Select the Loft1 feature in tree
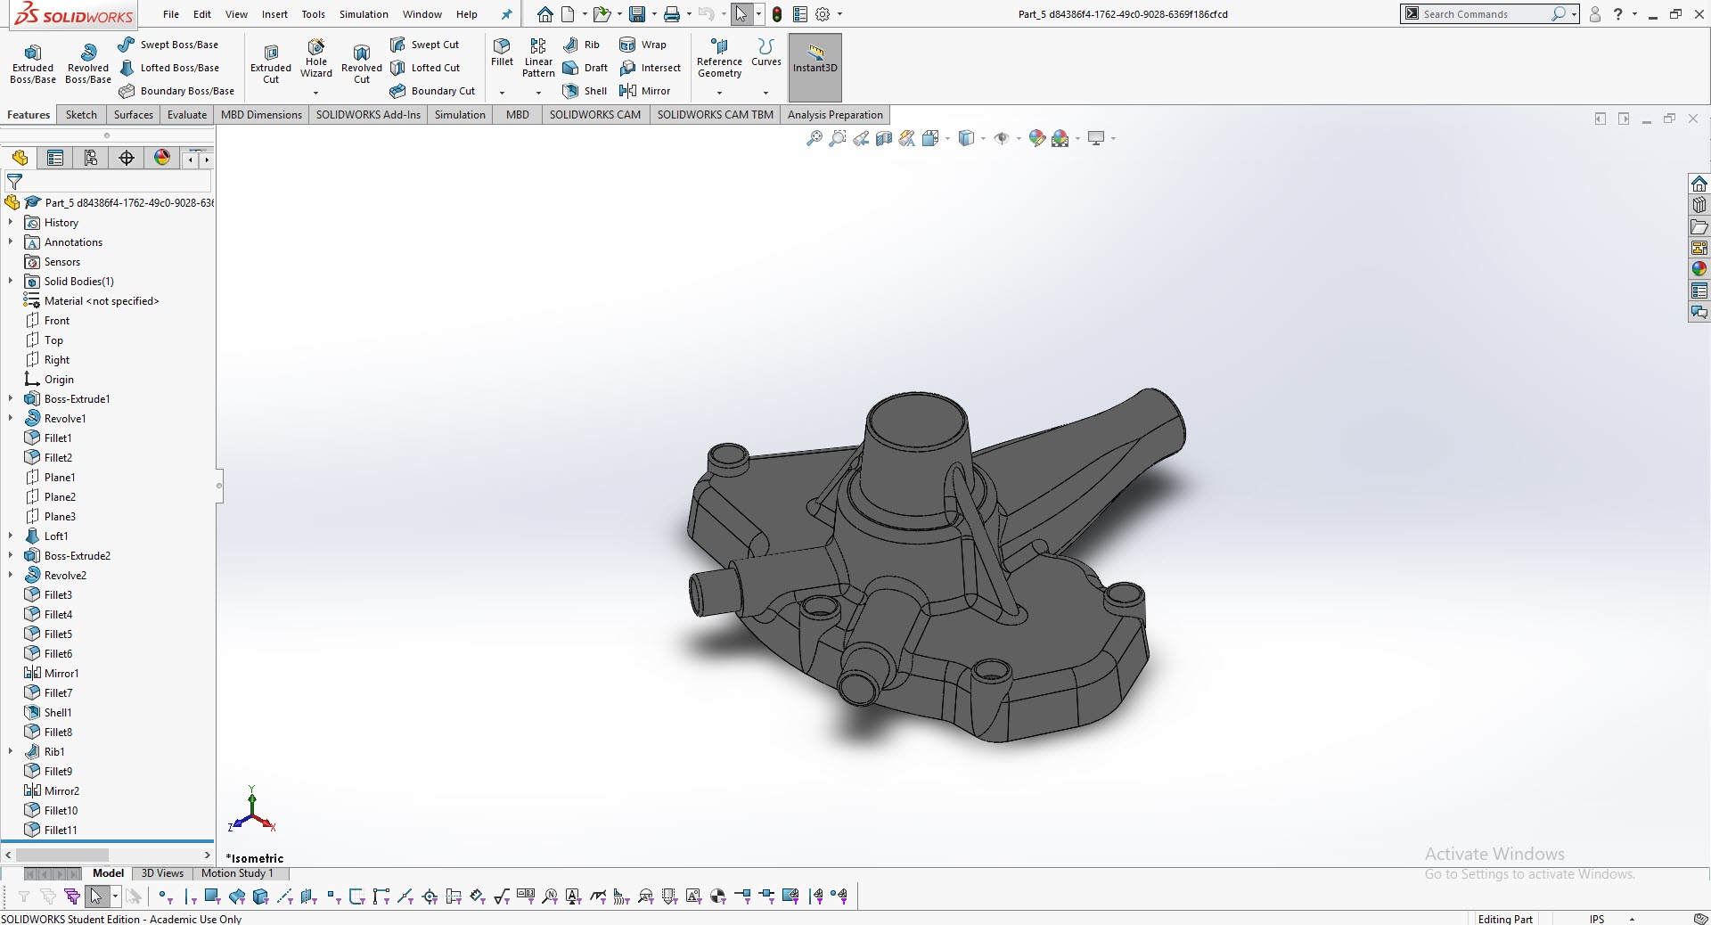Viewport: 1711px width, 925px height. tap(56, 536)
